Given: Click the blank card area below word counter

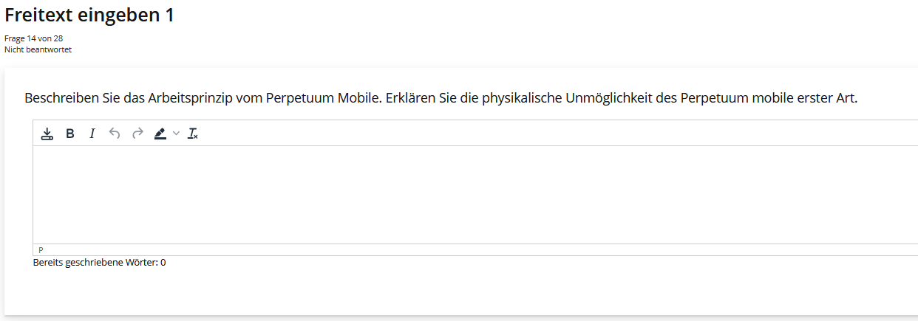Looking at the screenshot, I should coord(458,291).
